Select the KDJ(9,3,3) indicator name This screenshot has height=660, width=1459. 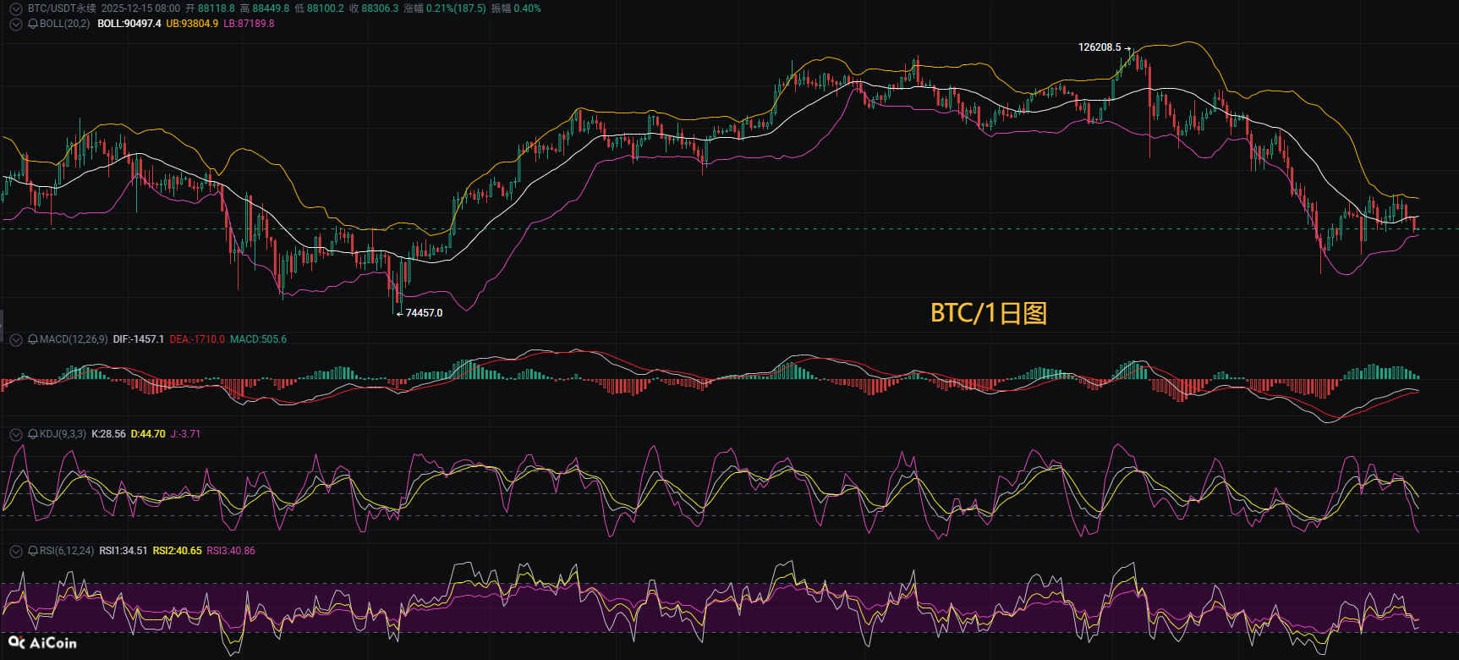(63, 434)
